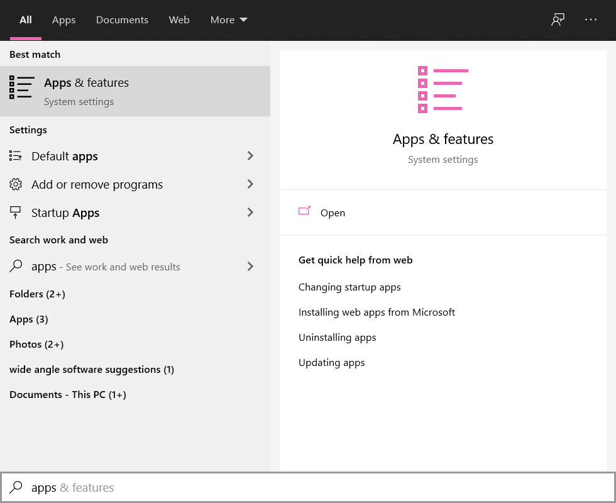This screenshot has height=503, width=616.
Task: Click the magnifier icon beside apps web result
Action: point(16,266)
